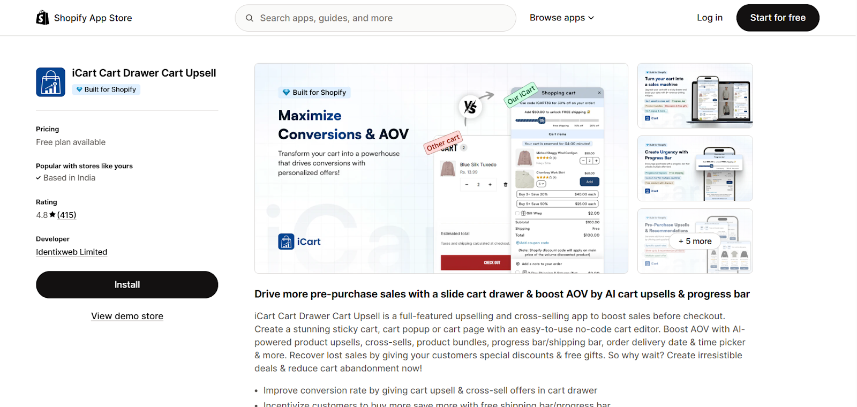857x407 pixels.
Task: Click the 4.8 rating value
Action: coord(42,215)
